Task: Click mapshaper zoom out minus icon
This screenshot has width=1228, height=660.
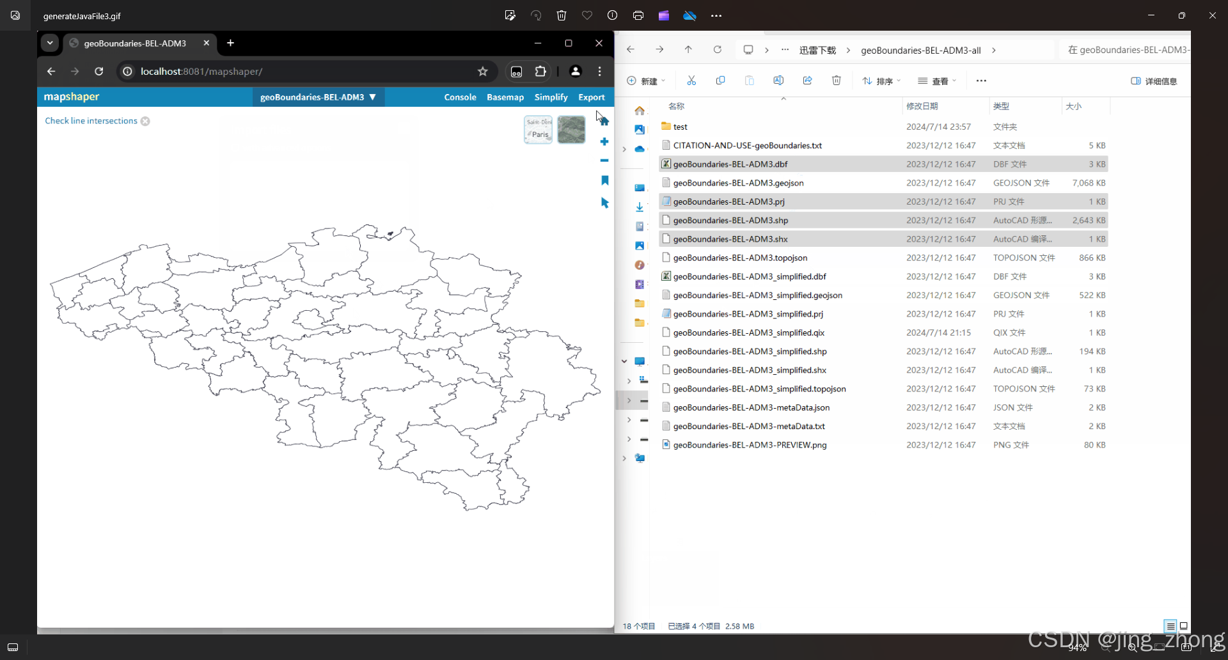Action: point(604,161)
